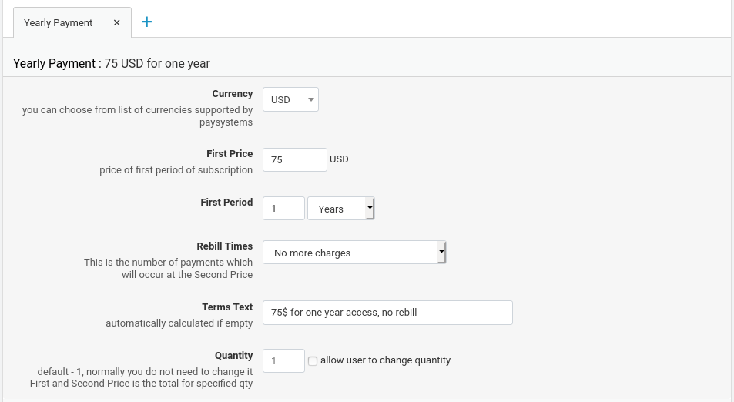Screen dimensions: 734x402
Task: Open the Rebill Times dropdown
Action: (x=354, y=253)
